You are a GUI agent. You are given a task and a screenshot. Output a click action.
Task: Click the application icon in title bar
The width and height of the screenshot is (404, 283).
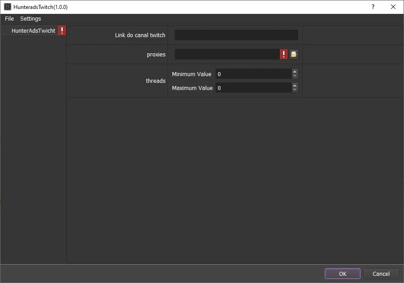pyautogui.click(x=8, y=7)
